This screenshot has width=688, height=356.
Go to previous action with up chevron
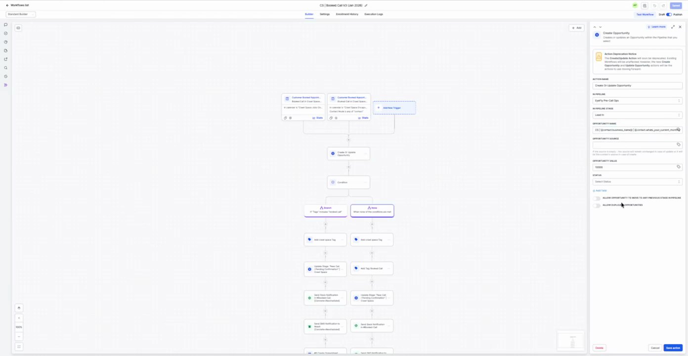[595, 27]
